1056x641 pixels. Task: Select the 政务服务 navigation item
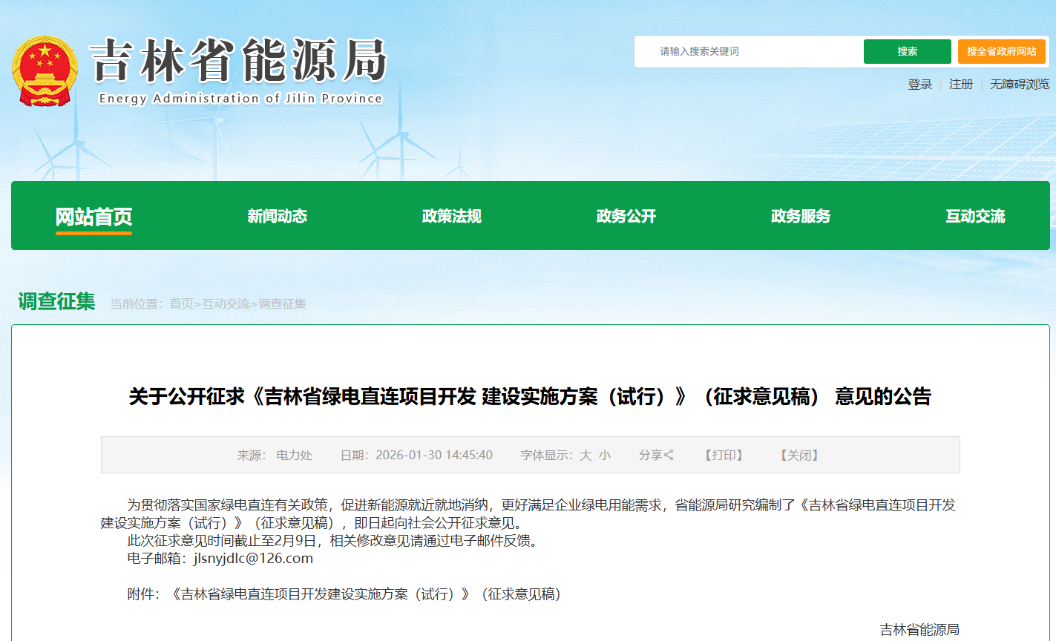point(800,217)
